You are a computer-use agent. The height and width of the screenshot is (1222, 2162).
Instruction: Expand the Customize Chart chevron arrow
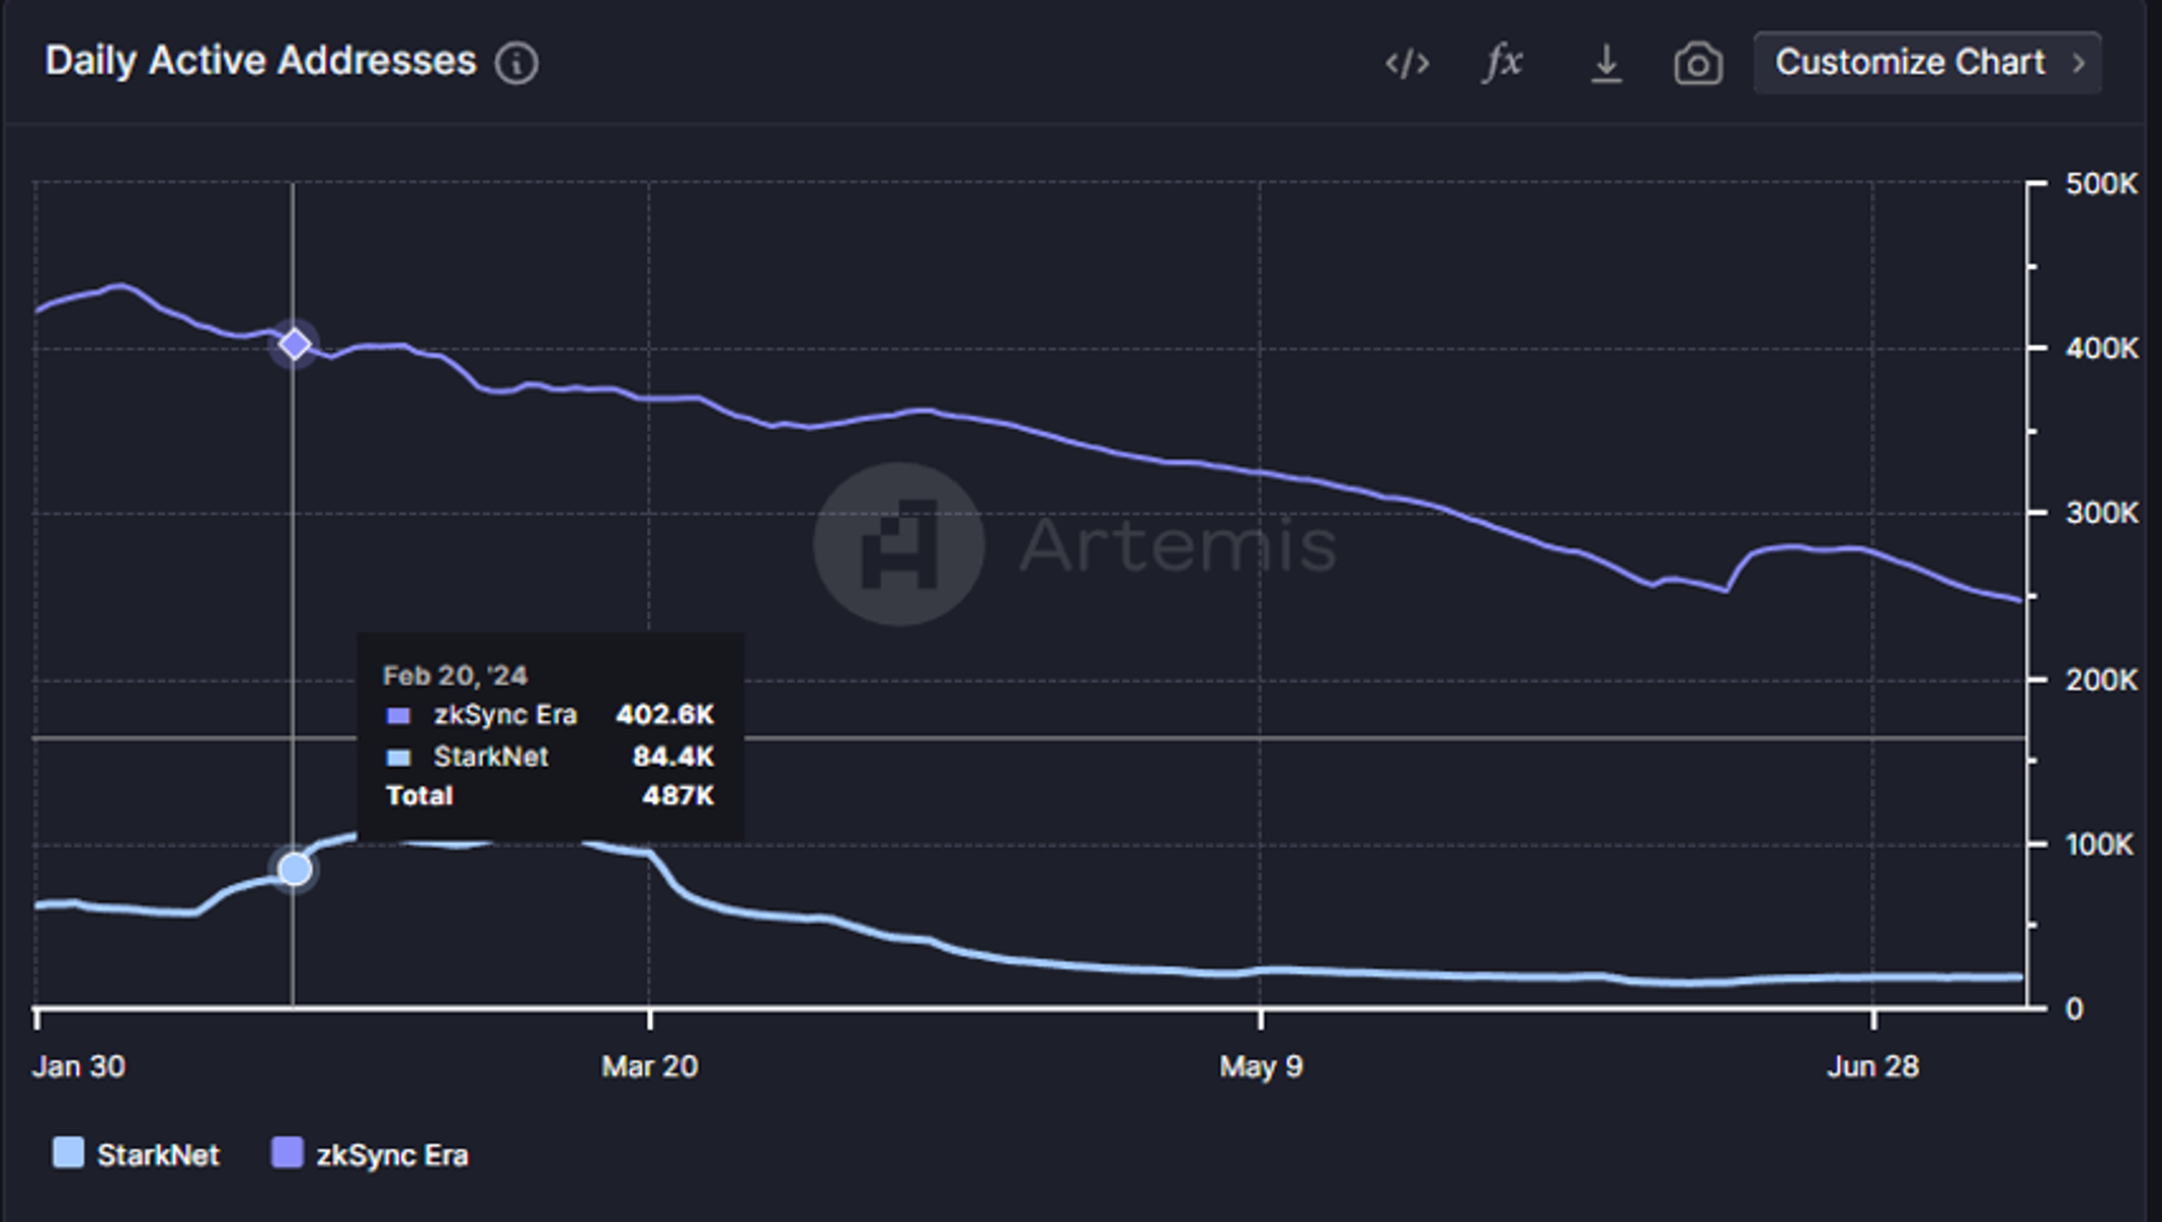2079,63
